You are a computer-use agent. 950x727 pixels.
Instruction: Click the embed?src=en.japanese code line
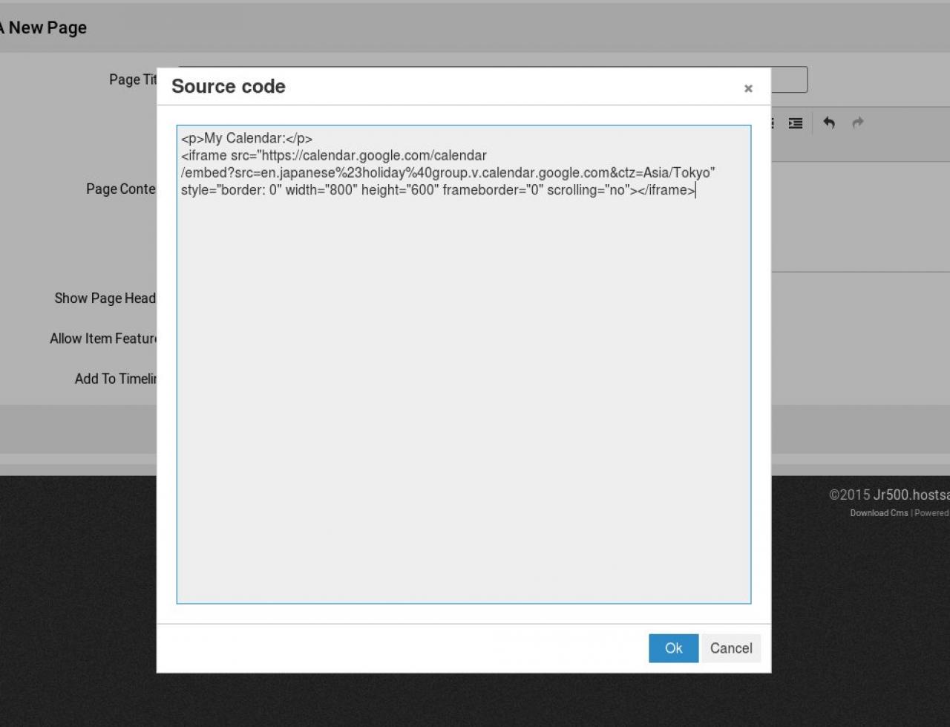point(448,173)
